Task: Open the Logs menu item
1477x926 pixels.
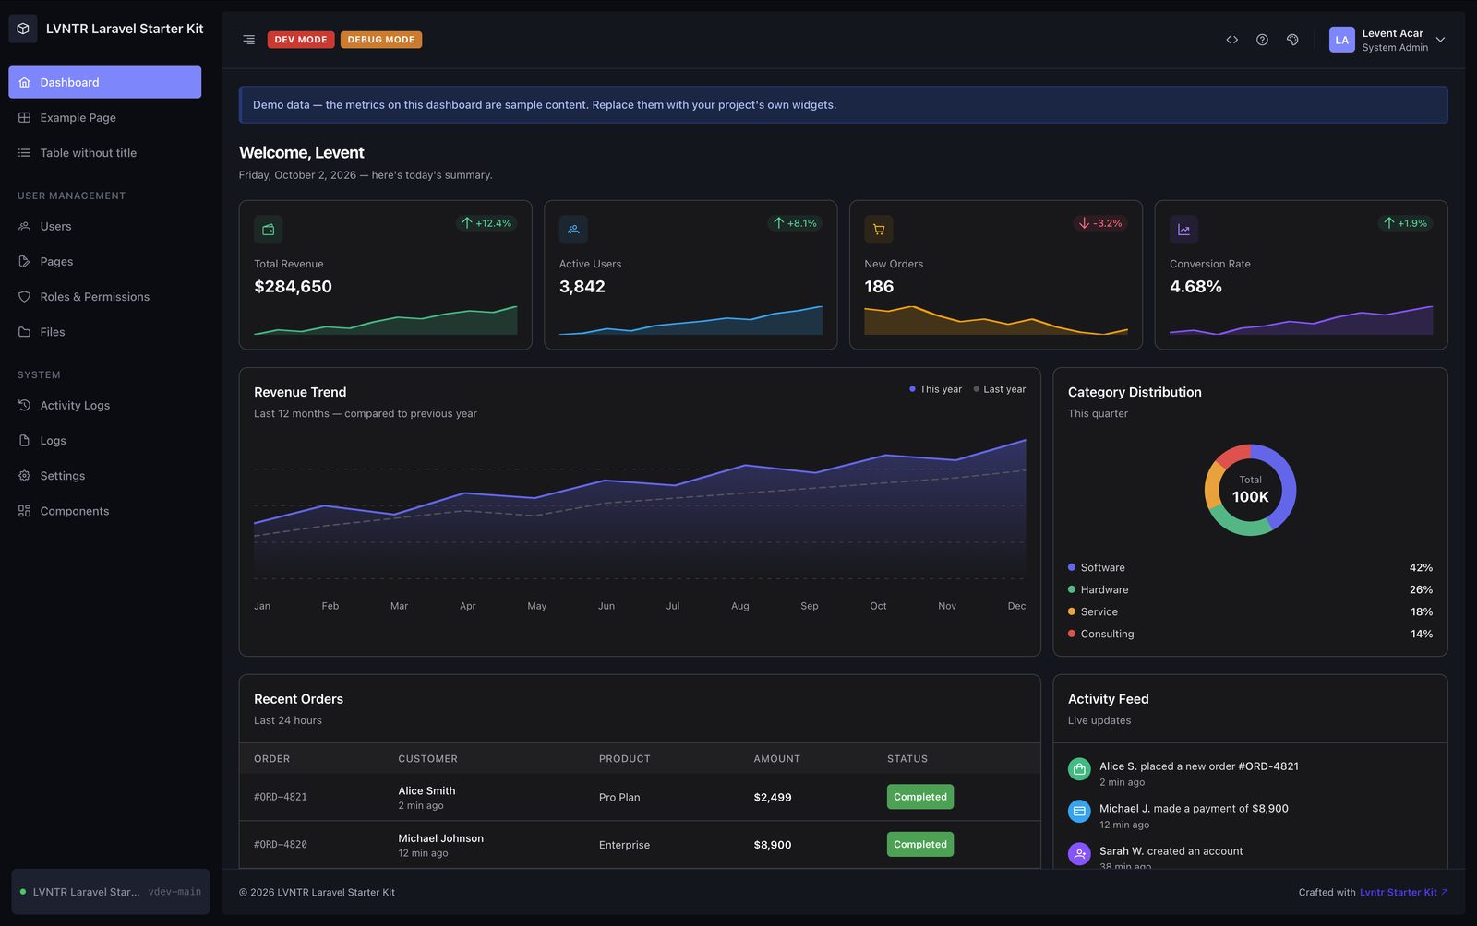Action: coord(105,441)
